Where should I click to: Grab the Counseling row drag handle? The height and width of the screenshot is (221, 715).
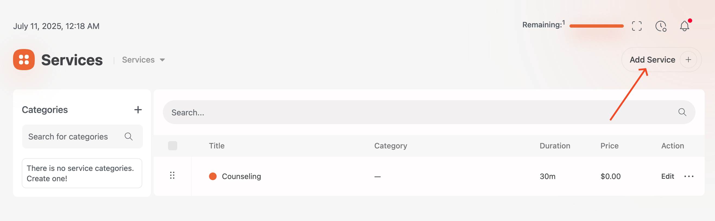[x=172, y=175]
